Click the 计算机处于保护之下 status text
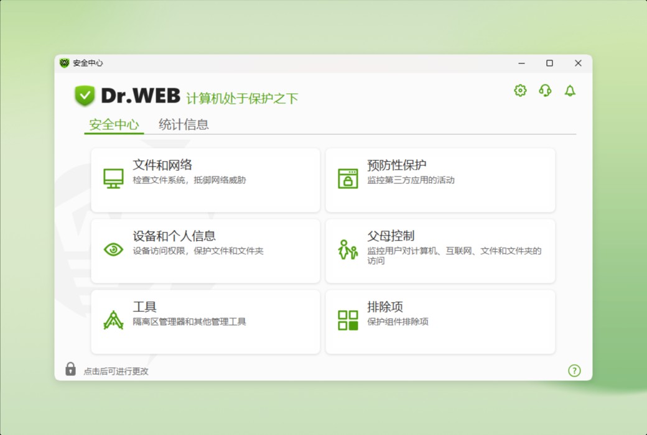The height and width of the screenshot is (435, 647). tap(242, 97)
